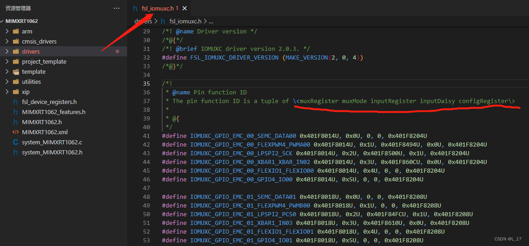This screenshot has height=246, width=529.
Task: Click the fsl_iomuxc.h breadcrumb segment
Action: (x=185, y=21)
